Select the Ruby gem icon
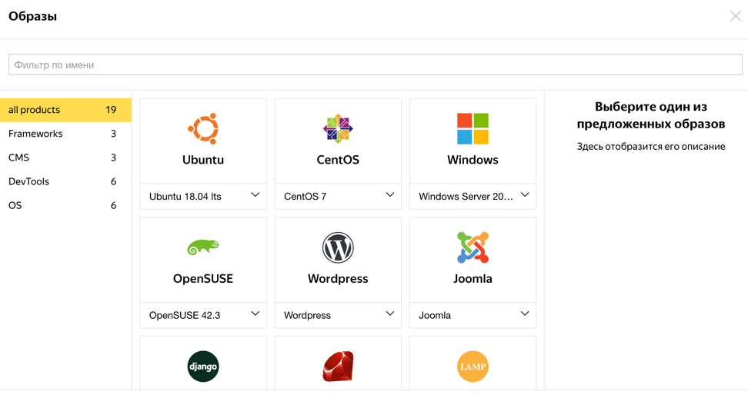The height and width of the screenshot is (398, 748). 338,366
